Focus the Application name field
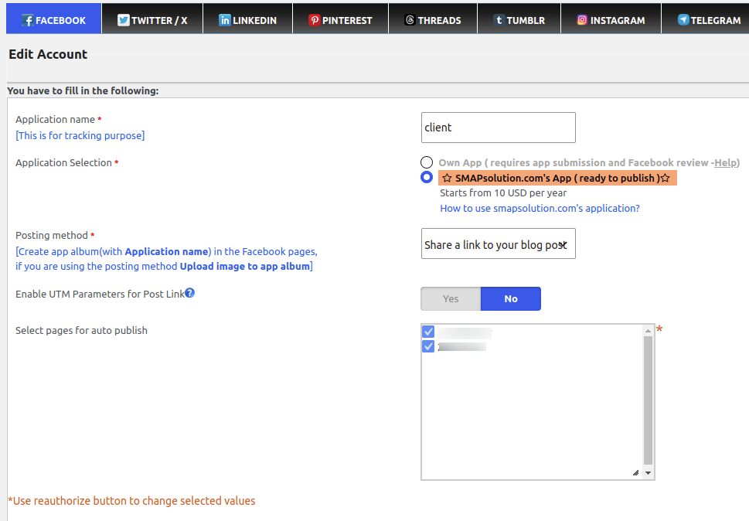 point(499,128)
